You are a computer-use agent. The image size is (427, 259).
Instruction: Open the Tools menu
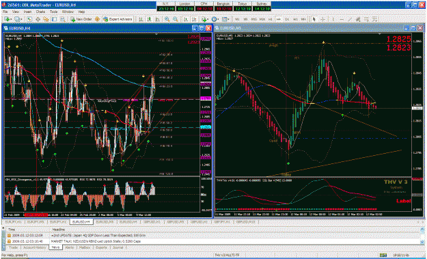[53, 12]
